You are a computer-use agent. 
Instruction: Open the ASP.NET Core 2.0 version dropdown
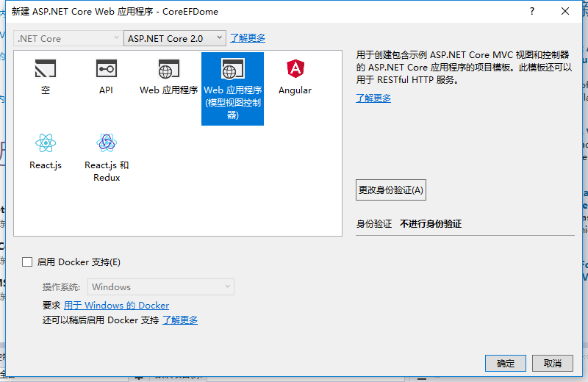(175, 38)
